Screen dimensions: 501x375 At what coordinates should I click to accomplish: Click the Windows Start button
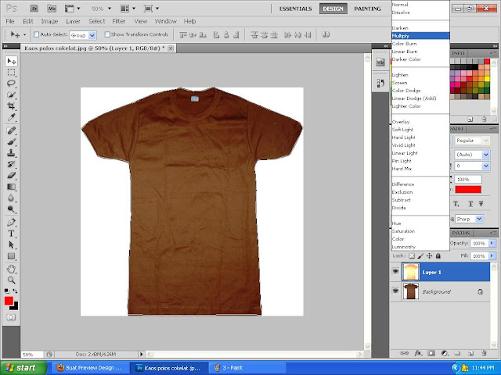20,366
